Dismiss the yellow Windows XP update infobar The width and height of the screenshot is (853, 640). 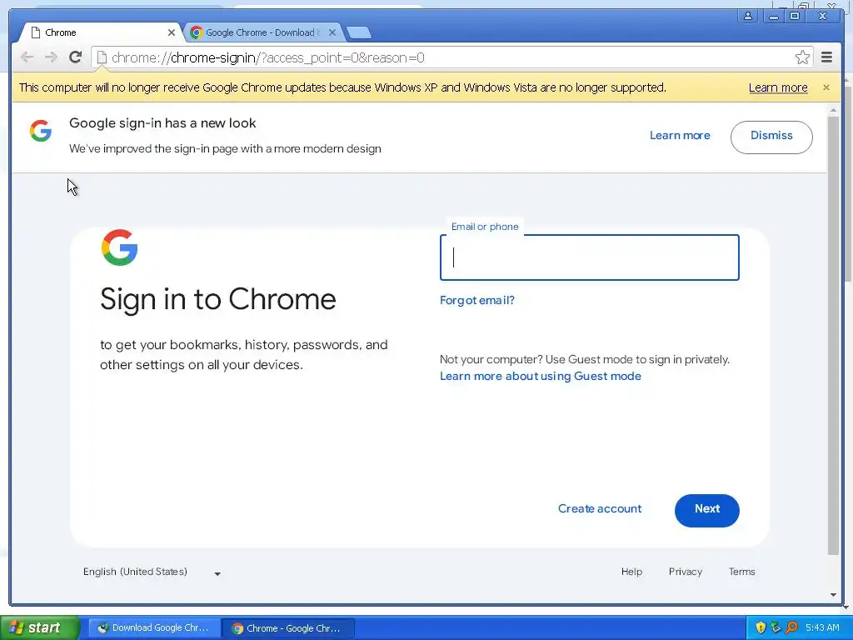click(x=826, y=87)
